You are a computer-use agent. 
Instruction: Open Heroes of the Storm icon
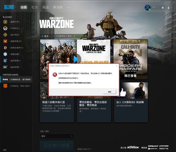5,54
